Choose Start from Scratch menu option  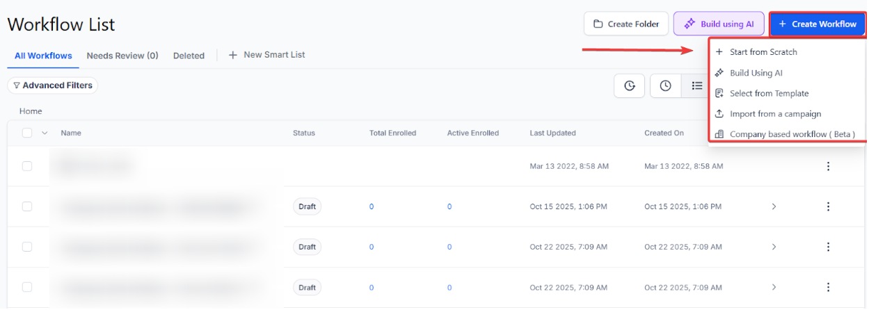click(763, 52)
